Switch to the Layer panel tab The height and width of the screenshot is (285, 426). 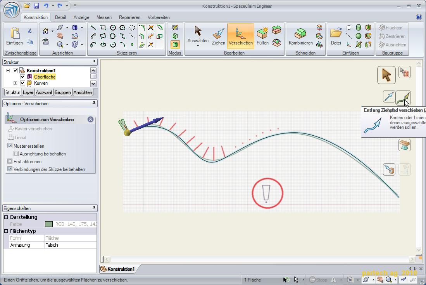point(28,92)
